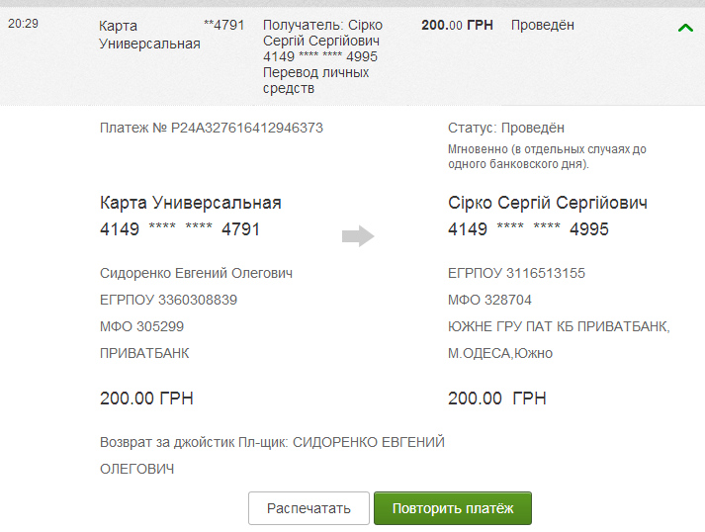Click recipient name Сірко Сергій Сергійович heading
Image resolution: width=705 pixels, height=532 pixels.
point(547,203)
